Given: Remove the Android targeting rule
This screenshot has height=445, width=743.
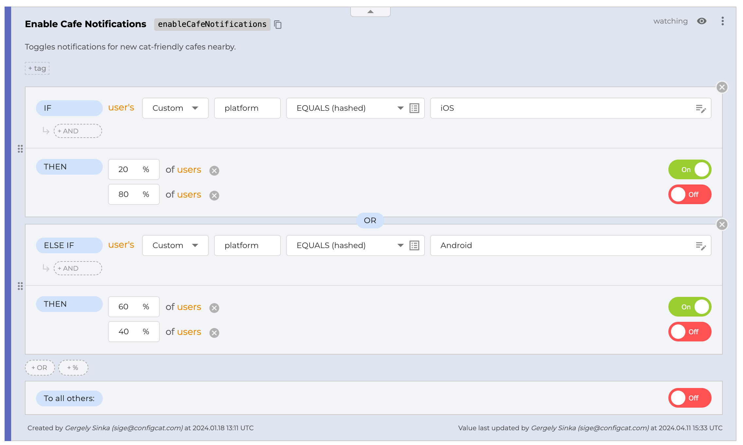Looking at the screenshot, I should [722, 224].
